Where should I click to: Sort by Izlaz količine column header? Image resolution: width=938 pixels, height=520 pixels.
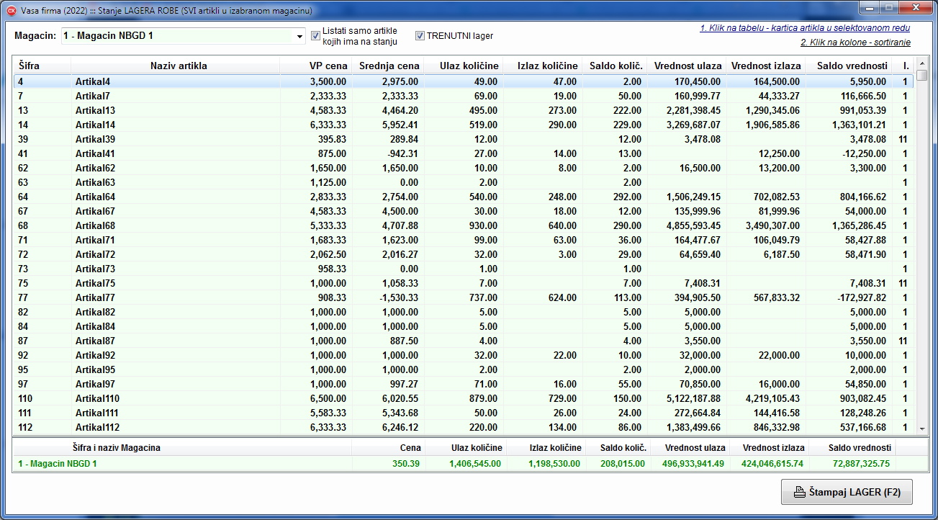click(542, 66)
